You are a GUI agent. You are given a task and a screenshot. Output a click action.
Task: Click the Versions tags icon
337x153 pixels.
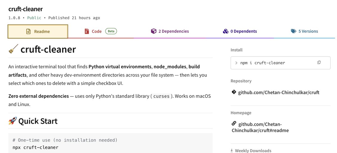click(293, 31)
